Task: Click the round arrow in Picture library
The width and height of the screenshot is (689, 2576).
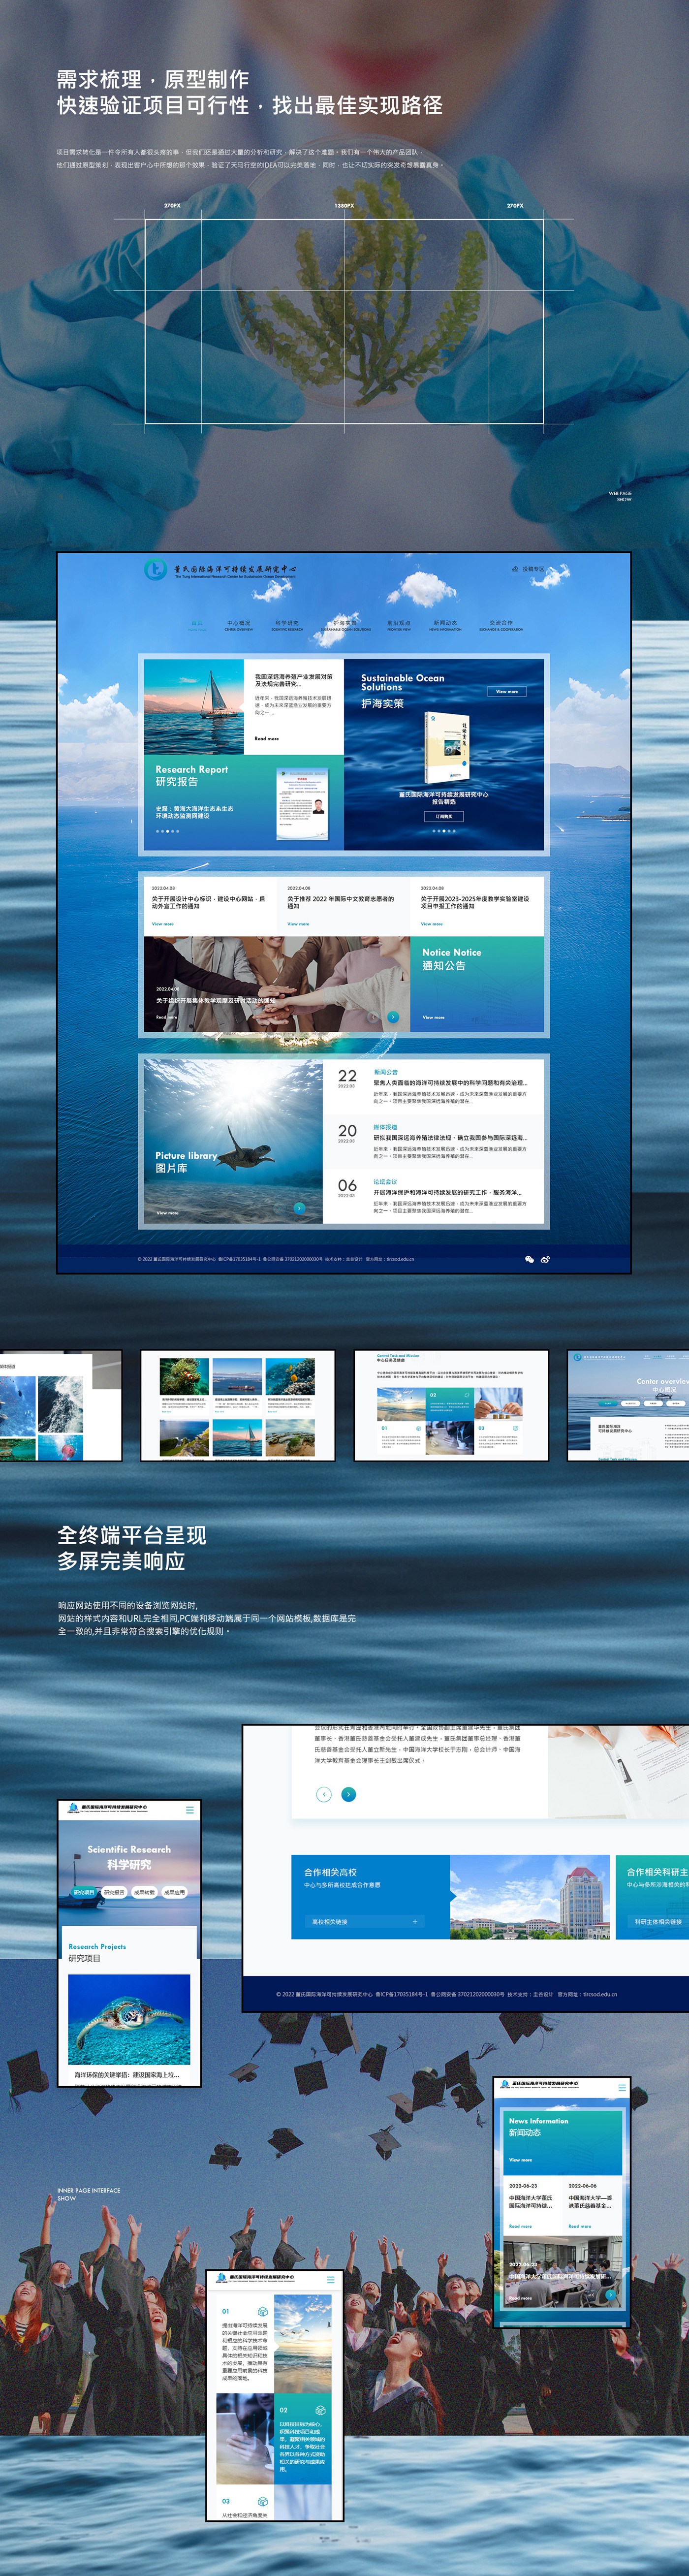Action: coord(299,1208)
